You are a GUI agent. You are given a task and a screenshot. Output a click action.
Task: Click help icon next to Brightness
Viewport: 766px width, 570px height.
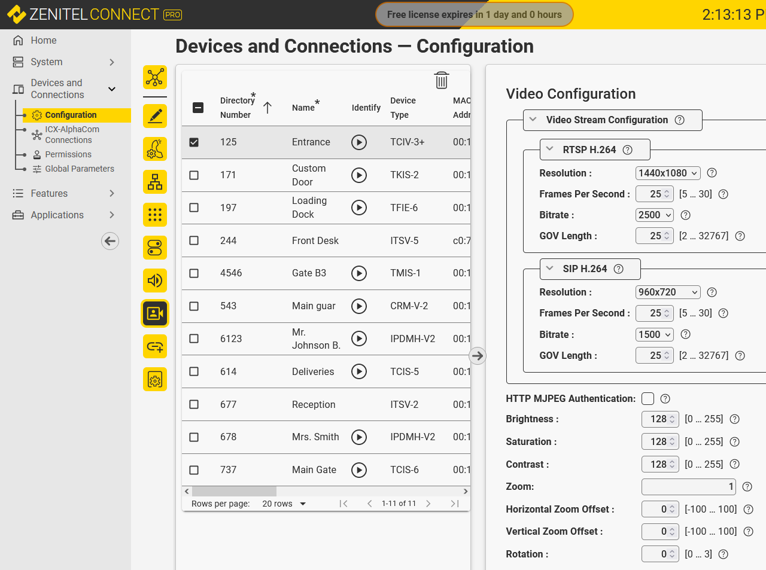[735, 419]
